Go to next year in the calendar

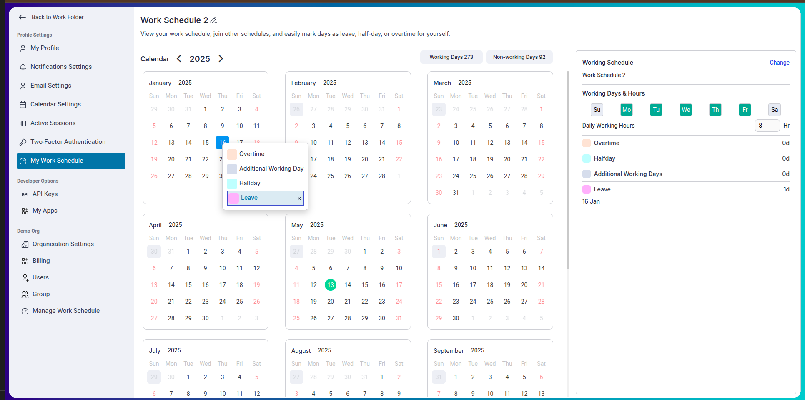tap(221, 59)
